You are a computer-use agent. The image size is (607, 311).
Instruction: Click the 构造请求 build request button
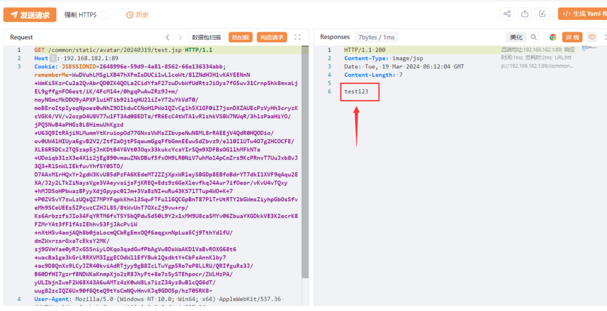pos(272,38)
